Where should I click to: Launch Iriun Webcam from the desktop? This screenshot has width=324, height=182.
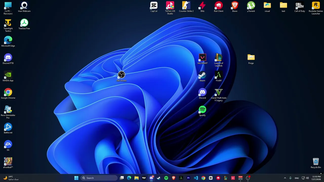(x=24, y=7)
